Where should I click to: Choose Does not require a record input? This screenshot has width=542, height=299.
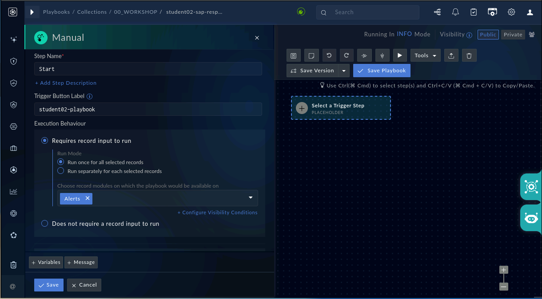(x=100, y=224)
